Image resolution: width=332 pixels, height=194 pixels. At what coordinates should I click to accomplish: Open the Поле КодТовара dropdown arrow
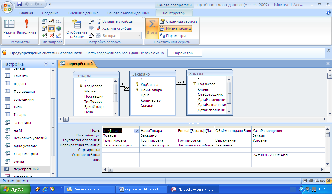coord(136,131)
